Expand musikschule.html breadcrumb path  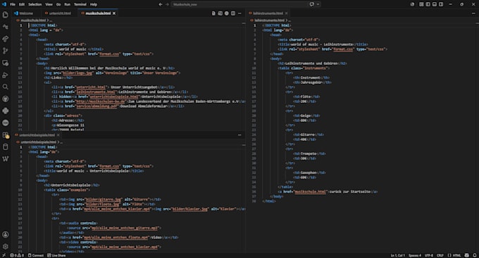[x=34, y=20]
